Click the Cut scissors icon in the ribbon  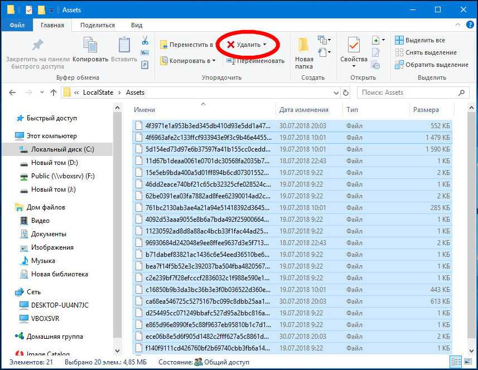pos(144,41)
